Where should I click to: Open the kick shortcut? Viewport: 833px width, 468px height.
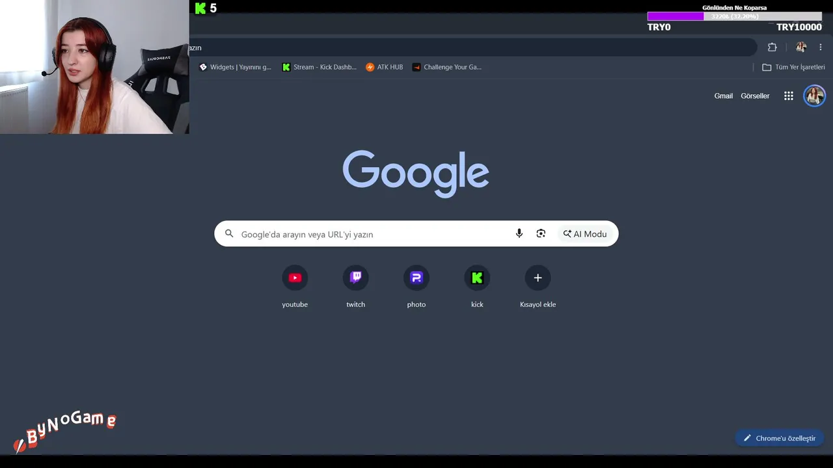point(477,286)
